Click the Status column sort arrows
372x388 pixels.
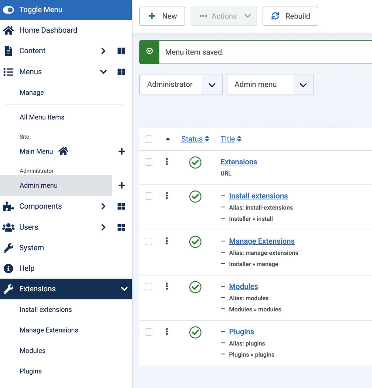(207, 139)
